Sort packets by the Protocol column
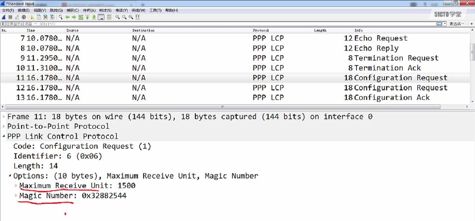Image resolution: width=475 pixels, height=221 pixels. pos(261,30)
